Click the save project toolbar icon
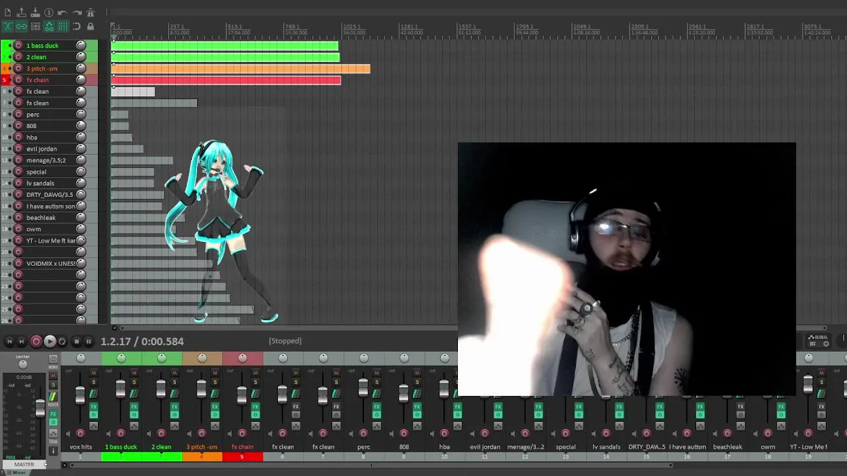The width and height of the screenshot is (847, 476). coord(35,13)
